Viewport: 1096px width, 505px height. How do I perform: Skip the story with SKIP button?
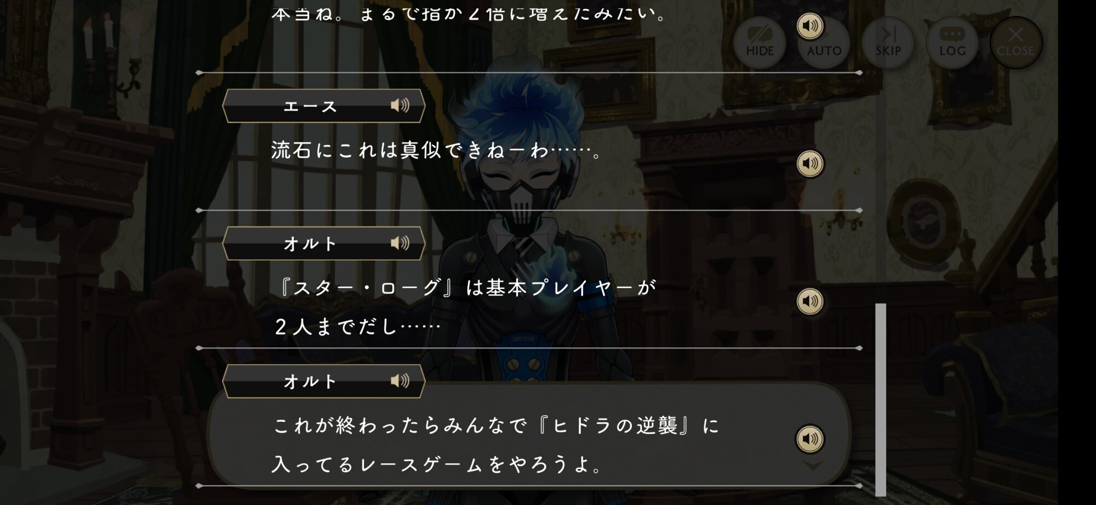coord(888,43)
